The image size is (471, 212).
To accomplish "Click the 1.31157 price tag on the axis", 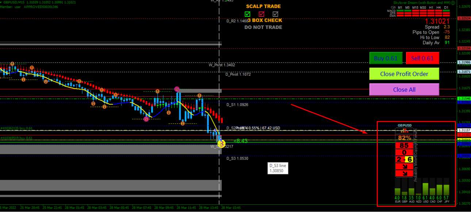I will point(464,130).
